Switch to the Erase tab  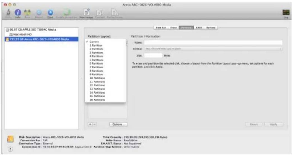[x=173, y=28]
